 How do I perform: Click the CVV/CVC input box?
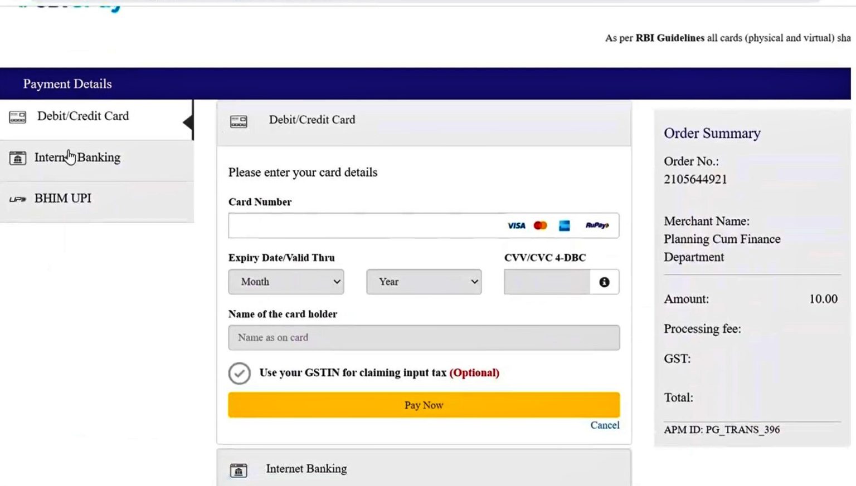[x=547, y=282]
